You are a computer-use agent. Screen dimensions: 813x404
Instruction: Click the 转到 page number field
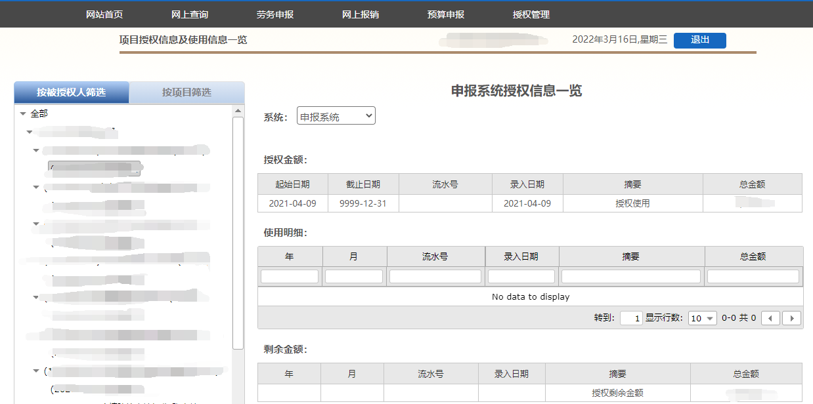click(x=630, y=318)
